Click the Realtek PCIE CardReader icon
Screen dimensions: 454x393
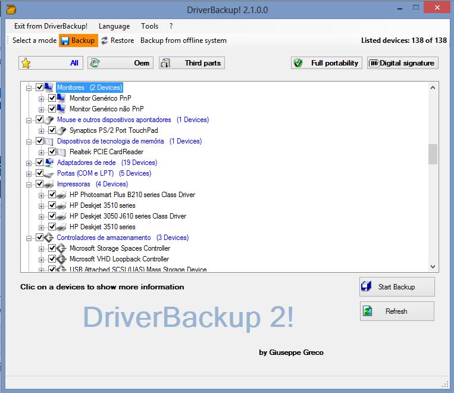(61, 152)
